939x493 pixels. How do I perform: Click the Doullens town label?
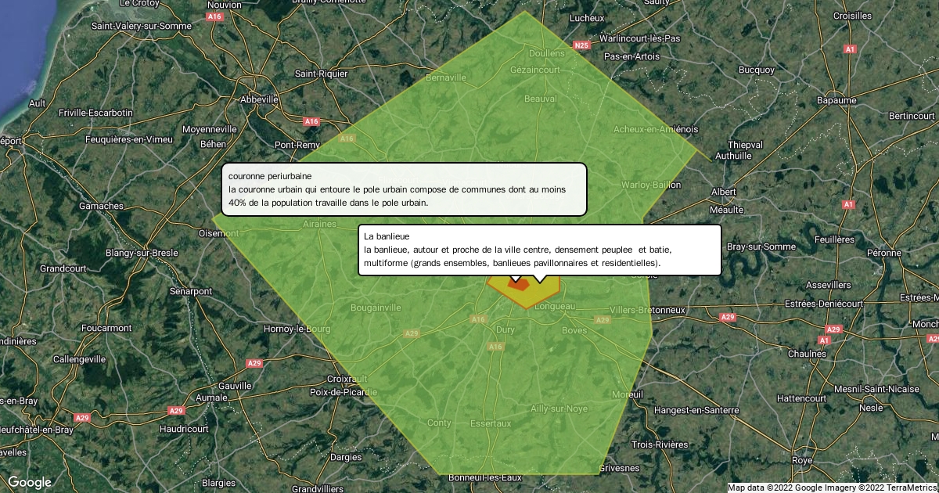pyautogui.click(x=546, y=53)
